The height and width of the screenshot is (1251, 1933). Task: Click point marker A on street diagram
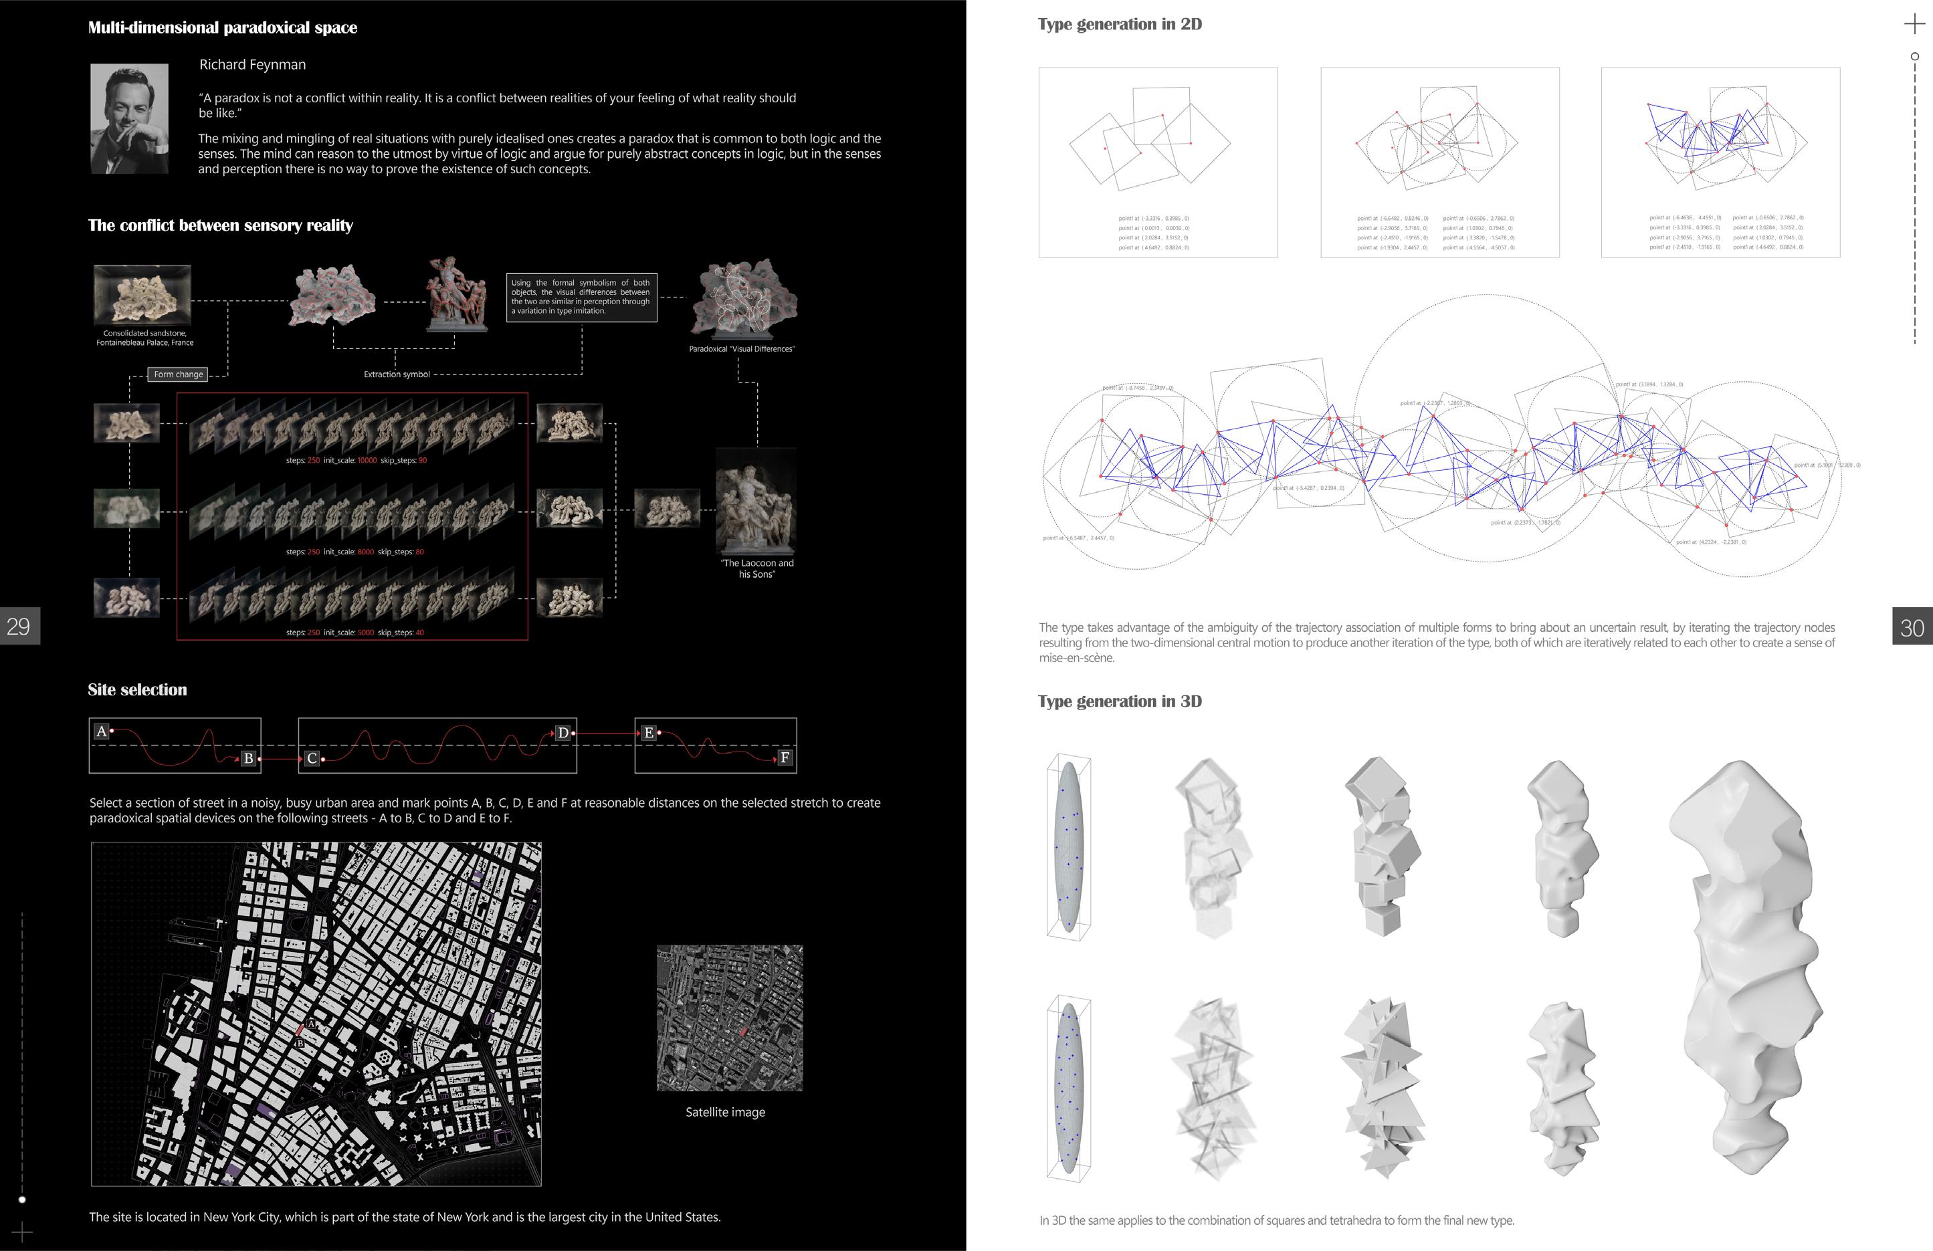click(102, 731)
